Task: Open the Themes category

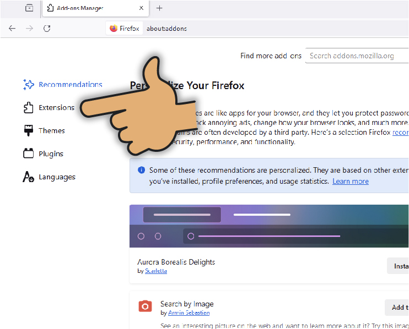Action: (52, 131)
